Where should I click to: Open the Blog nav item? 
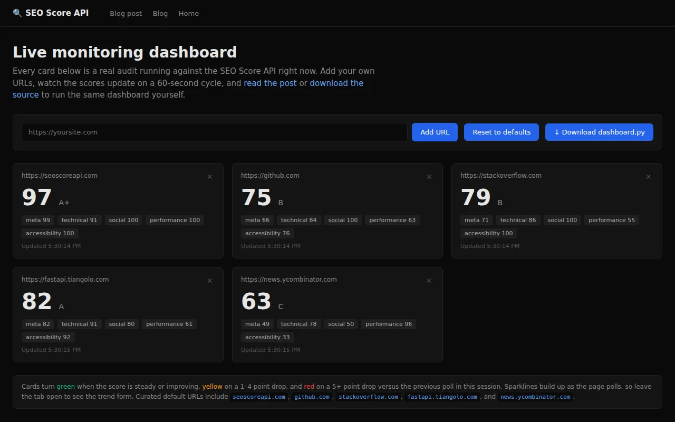point(160,14)
